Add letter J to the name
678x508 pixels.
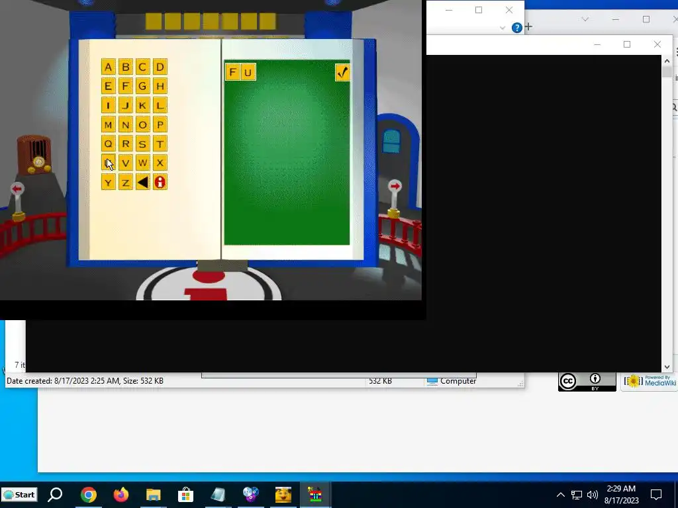click(x=125, y=105)
